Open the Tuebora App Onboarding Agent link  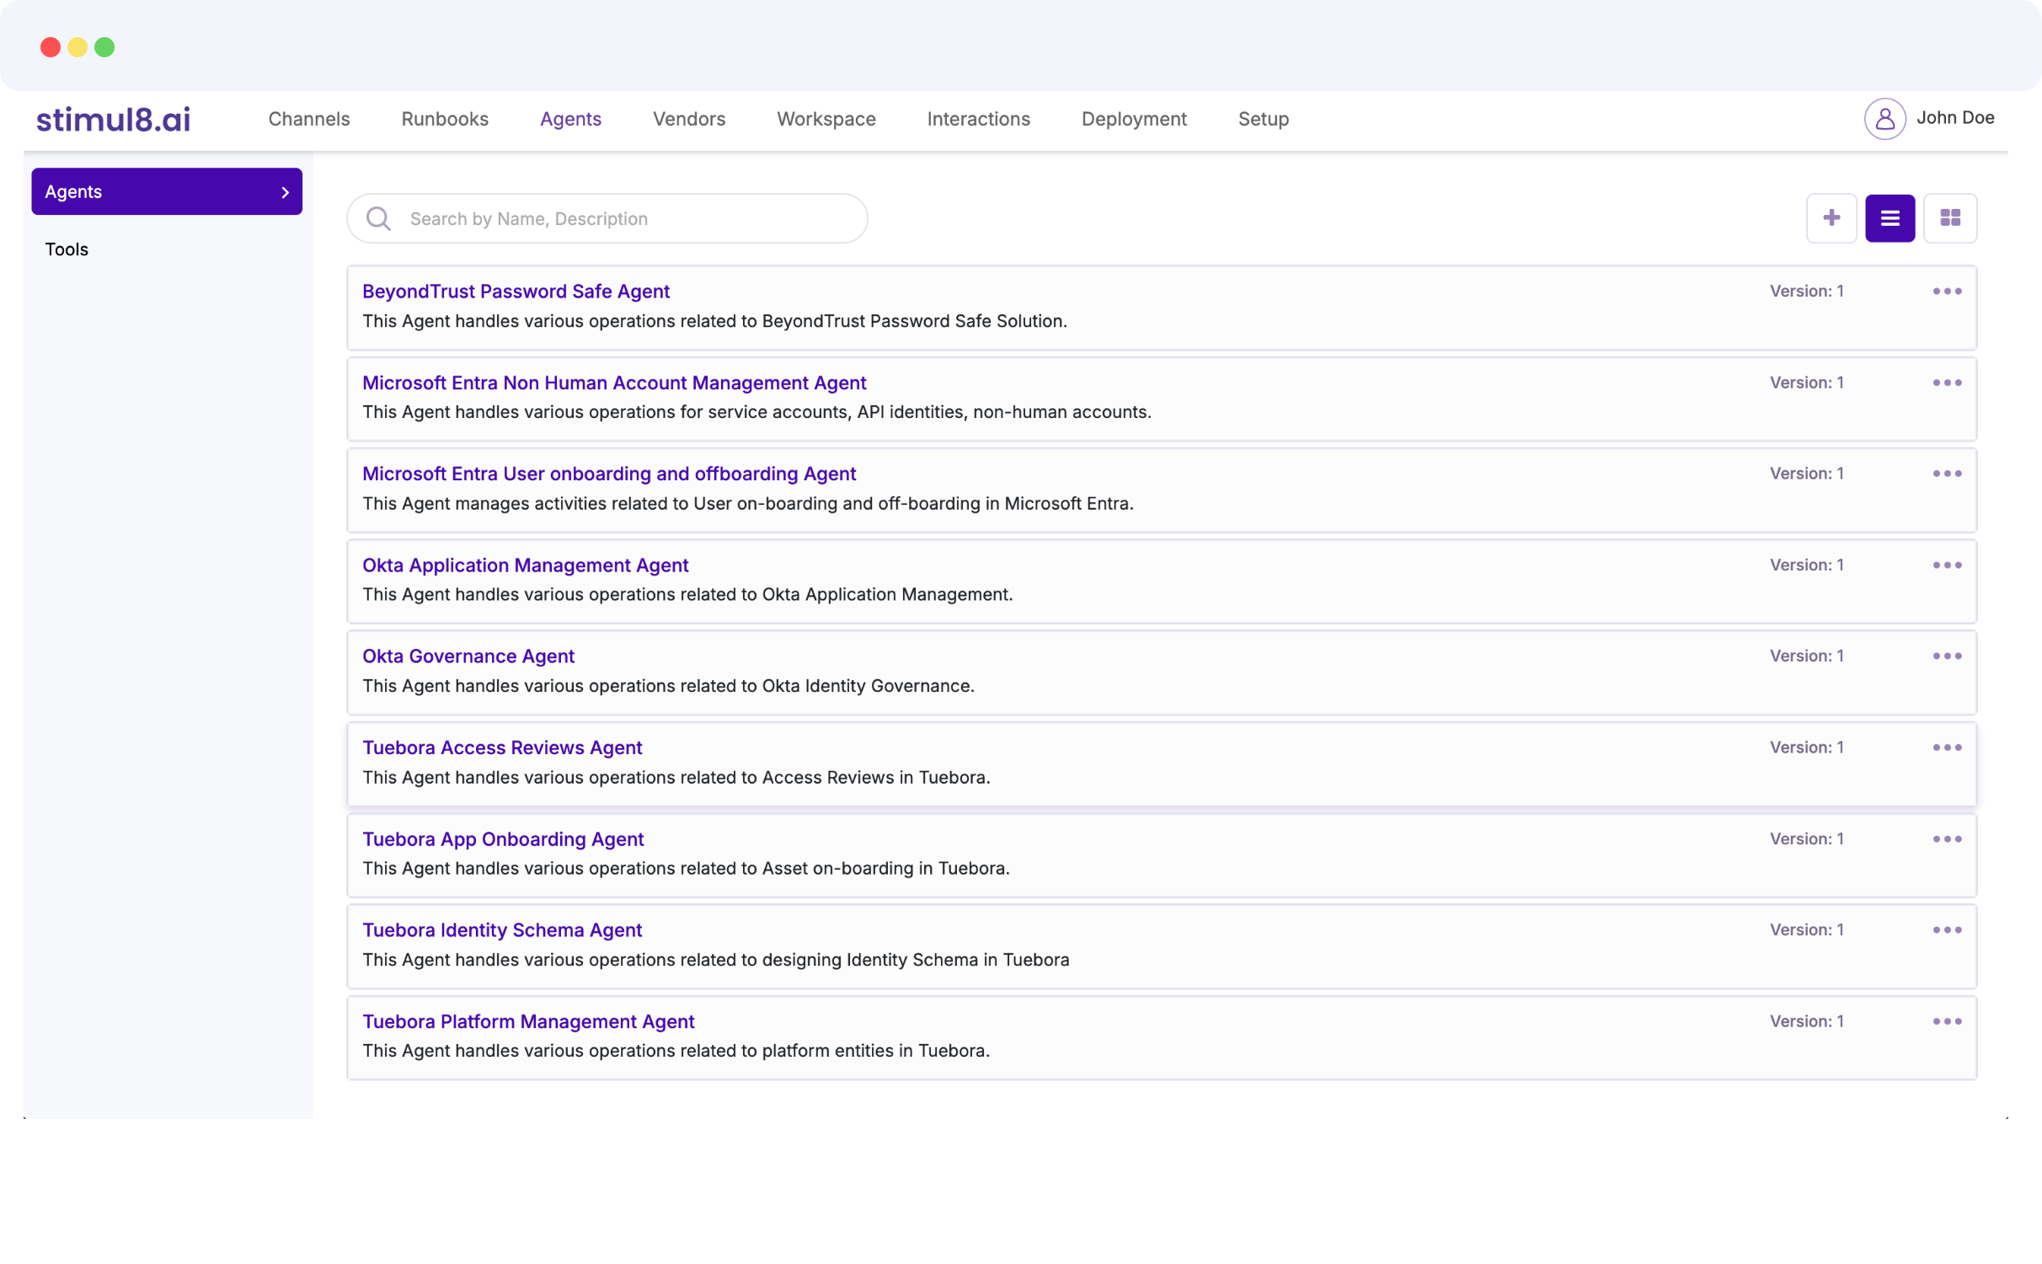503,838
